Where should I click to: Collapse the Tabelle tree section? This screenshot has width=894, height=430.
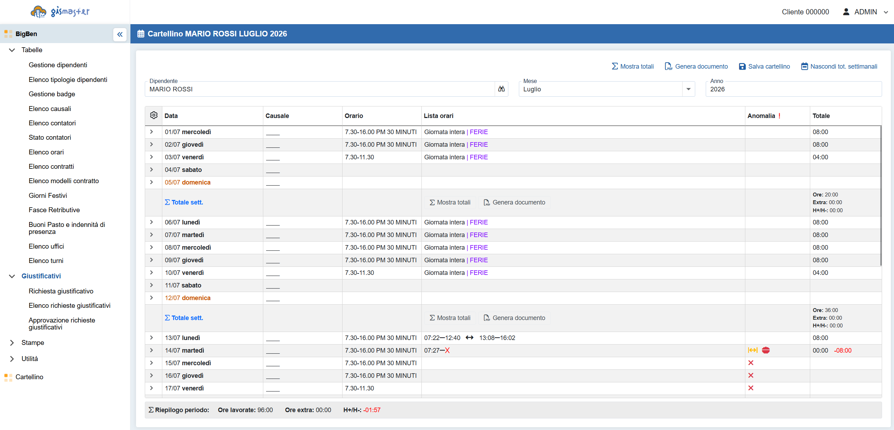(12, 50)
